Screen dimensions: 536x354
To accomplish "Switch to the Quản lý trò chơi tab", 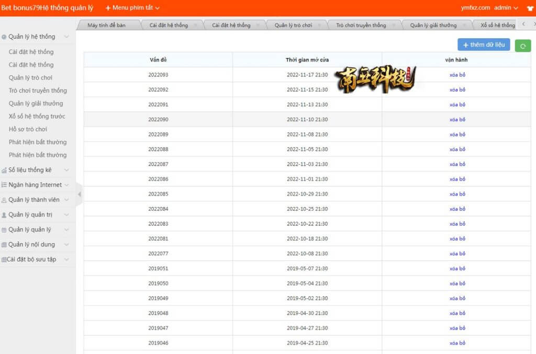I will 293,25.
